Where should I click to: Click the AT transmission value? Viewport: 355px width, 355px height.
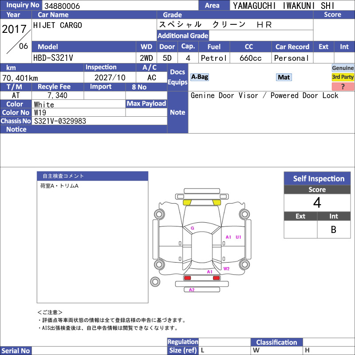point(16,95)
